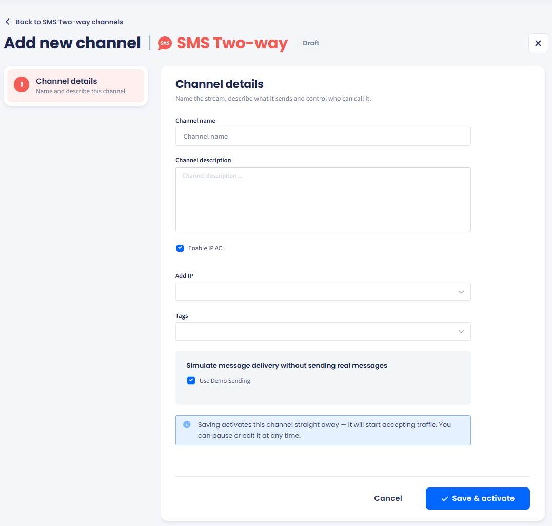The height and width of the screenshot is (526, 552).
Task: Open the Tags dropdown
Action: 323,331
